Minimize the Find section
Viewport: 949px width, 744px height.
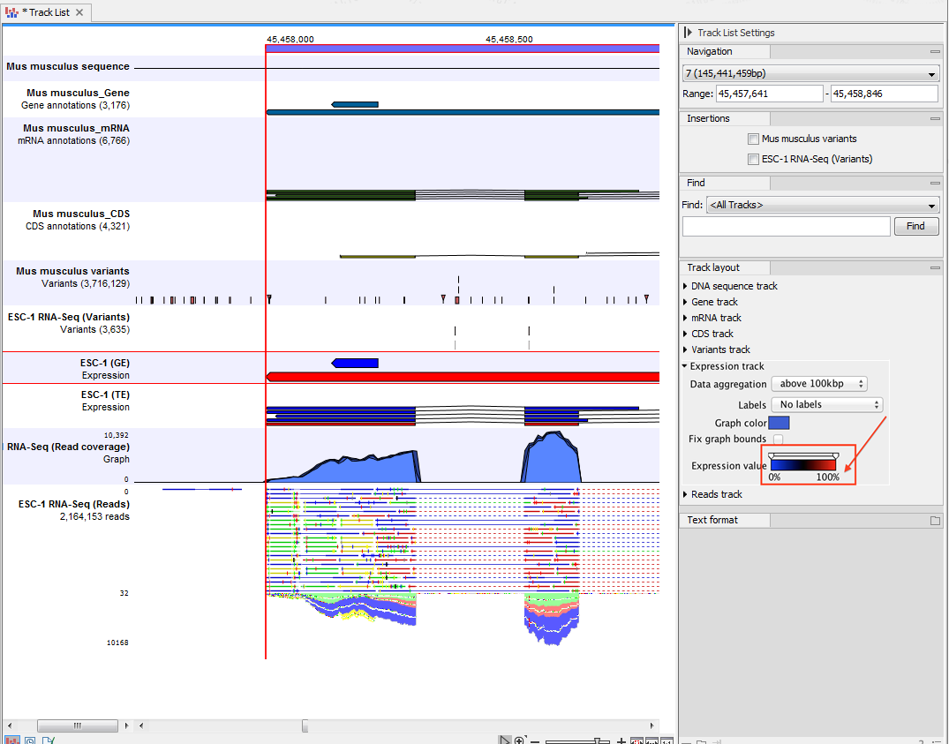point(935,184)
